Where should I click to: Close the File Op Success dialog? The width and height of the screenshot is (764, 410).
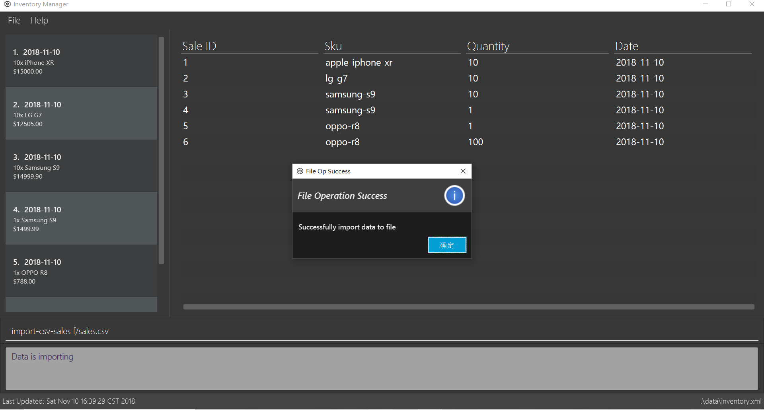[x=463, y=171]
